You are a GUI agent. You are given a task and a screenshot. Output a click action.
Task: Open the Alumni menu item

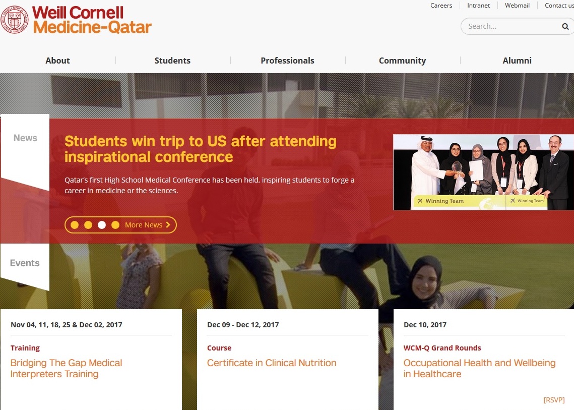click(517, 61)
